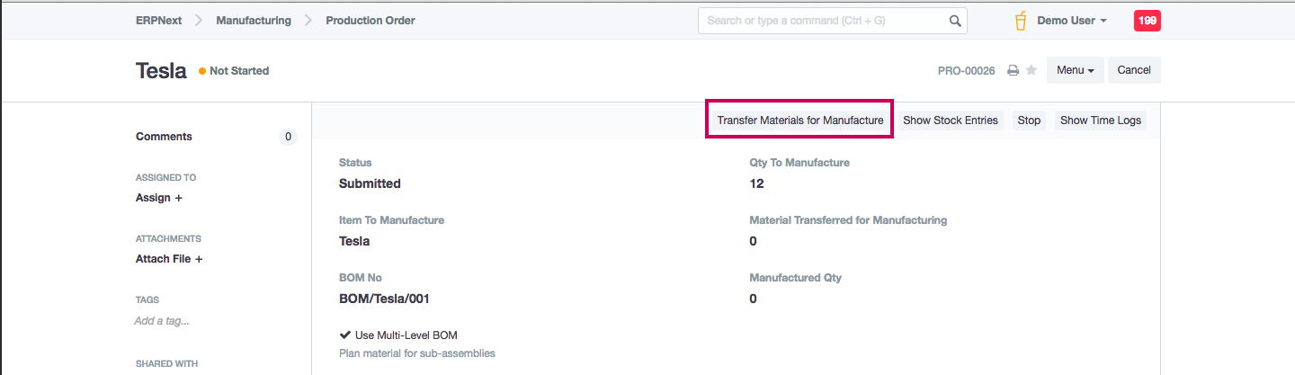Click the print icon beside PRO-00026
The height and width of the screenshot is (375, 1295).
pyautogui.click(x=1013, y=70)
